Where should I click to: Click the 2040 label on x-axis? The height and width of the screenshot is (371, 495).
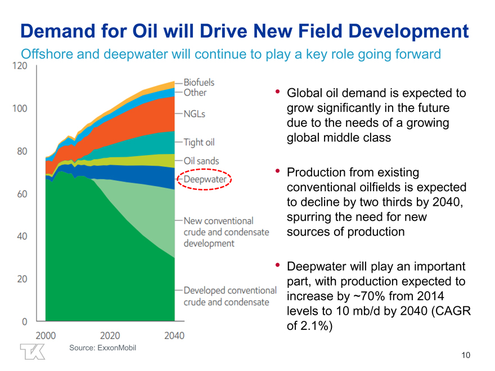(x=174, y=336)
